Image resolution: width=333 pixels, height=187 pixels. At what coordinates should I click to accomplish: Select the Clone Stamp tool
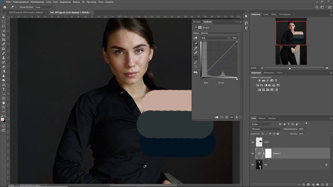[x=4, y=58]
